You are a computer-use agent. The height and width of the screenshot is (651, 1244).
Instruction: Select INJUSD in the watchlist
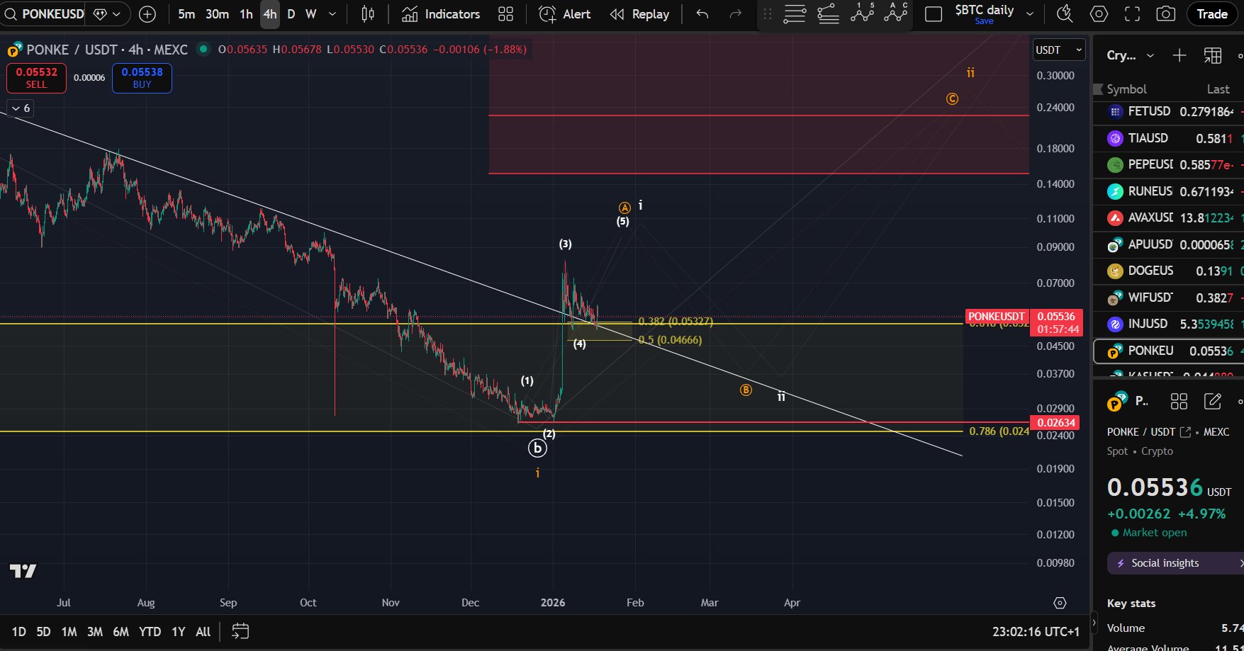tap(1168, 324)
